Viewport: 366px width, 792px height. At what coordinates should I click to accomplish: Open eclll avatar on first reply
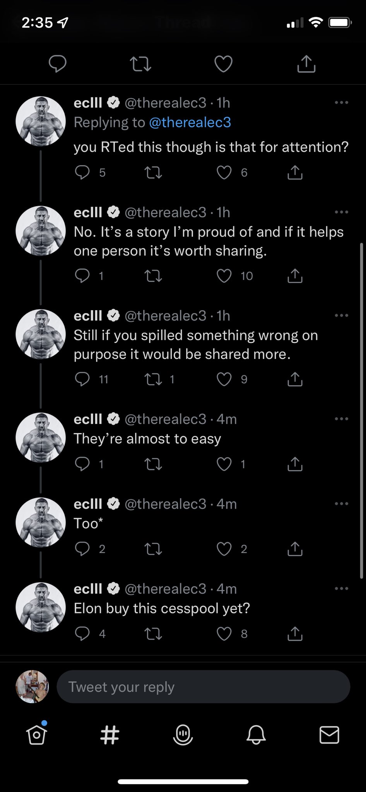(41, 121)
